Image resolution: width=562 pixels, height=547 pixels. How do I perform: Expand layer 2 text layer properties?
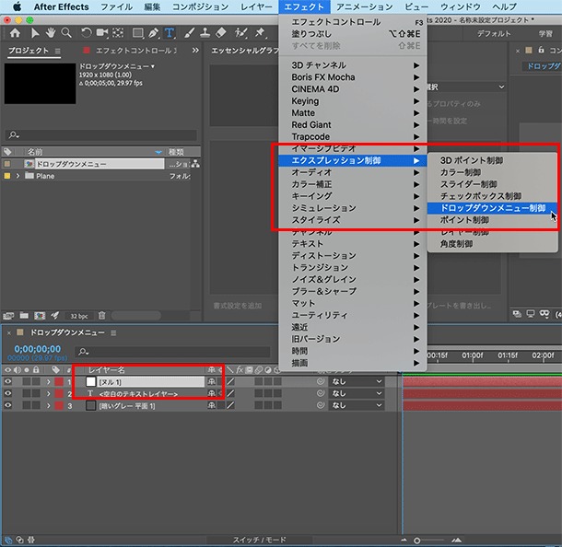point(49,394)
